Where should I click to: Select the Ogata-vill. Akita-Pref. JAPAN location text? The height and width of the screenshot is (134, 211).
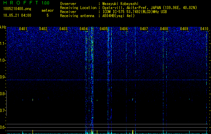[x=150, y=8]
